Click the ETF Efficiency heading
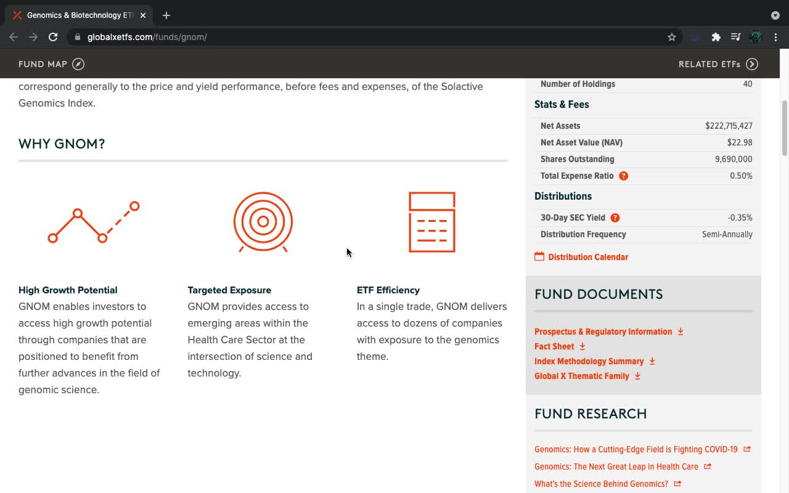The width and height of the screenshot is (789, 493). [388, 290]
